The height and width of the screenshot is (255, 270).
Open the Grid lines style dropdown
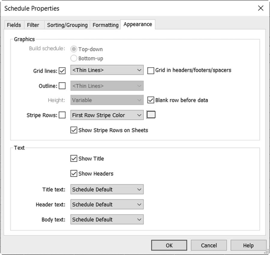(x=107, y=70)
